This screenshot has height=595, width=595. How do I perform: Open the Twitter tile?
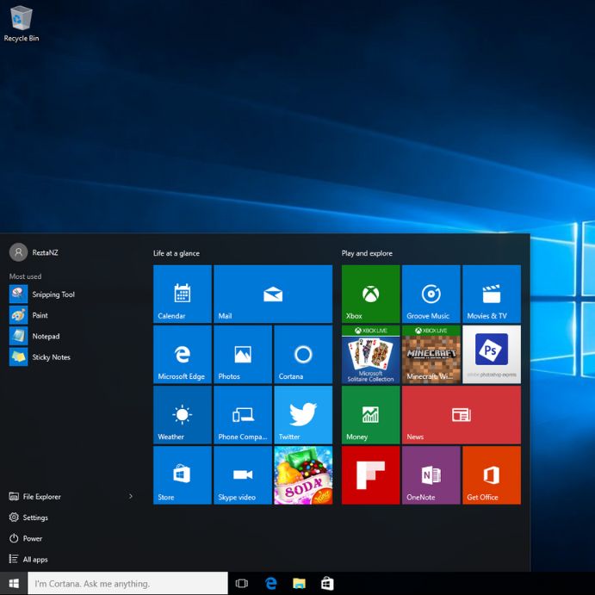click(303, 415)
